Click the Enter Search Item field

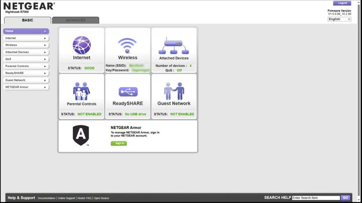coord(316,198)
